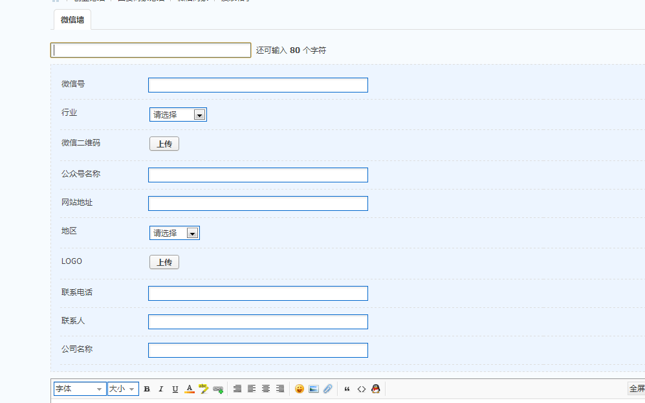The image size is (645, 403).
Task: Toggle bold formatting
Action: point(146,388)
